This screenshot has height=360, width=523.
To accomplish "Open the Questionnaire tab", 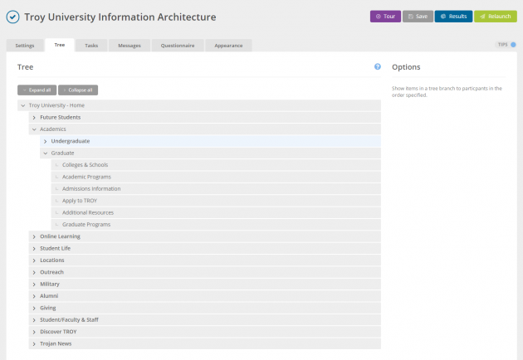I will point(178,46).
